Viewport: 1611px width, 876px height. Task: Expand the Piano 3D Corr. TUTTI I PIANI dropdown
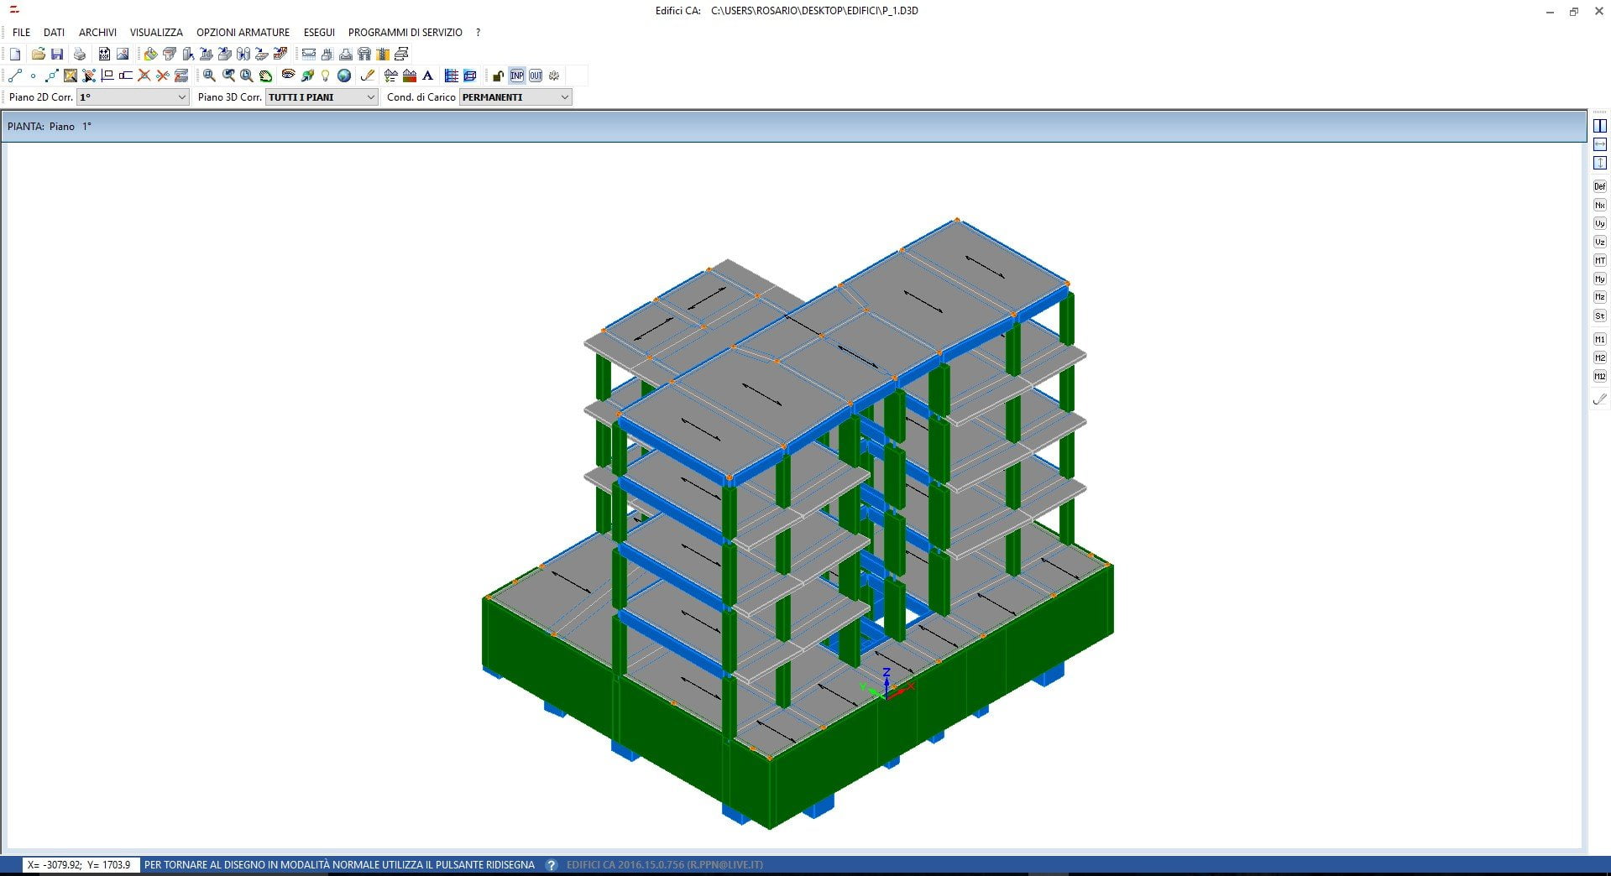pos(372,96)
